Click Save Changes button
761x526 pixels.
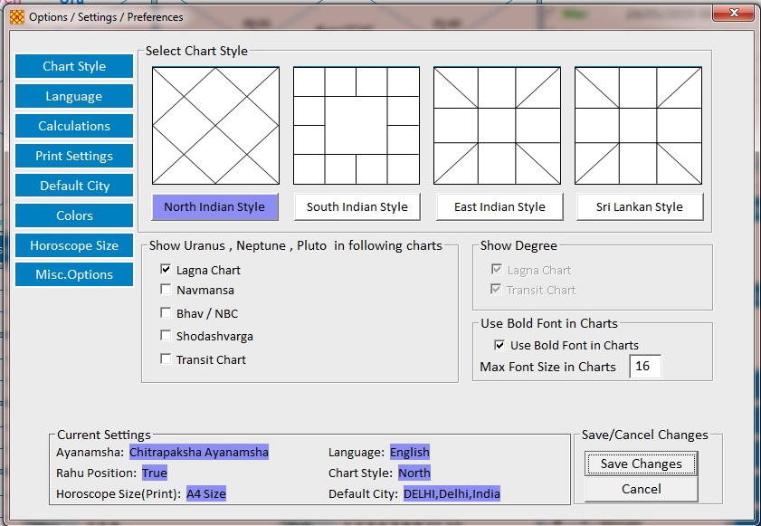(x=642, y=464)
